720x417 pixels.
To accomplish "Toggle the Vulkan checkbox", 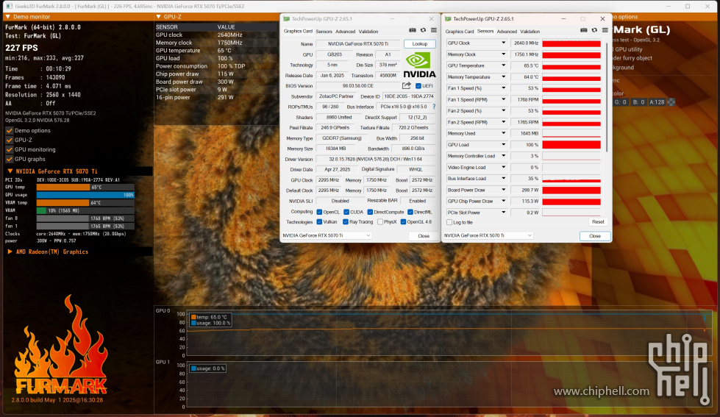I will pos(320,222).
